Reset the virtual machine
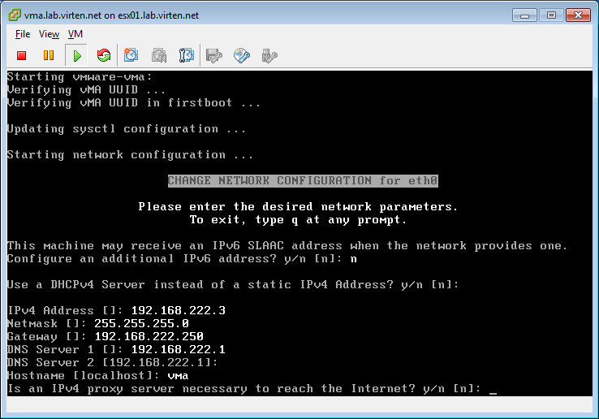This screenshot has height=419, width=599. coord(104,56)
